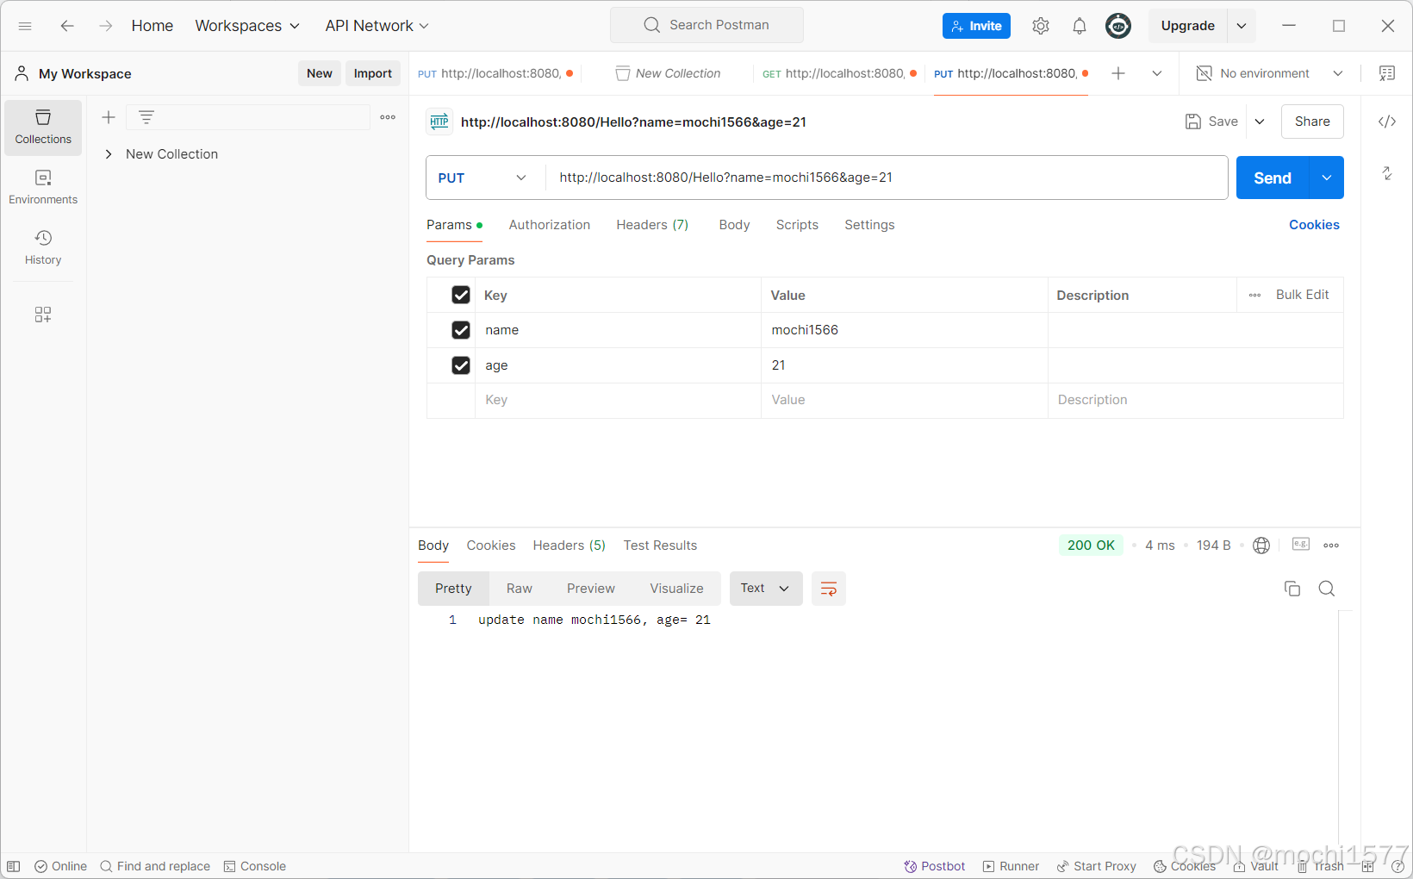Open Environments sidebar panel
Image resolution: width=1413 pixels, height=879 pixels.
coord(43,187)
